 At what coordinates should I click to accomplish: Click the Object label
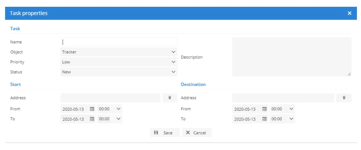(16, 52)
